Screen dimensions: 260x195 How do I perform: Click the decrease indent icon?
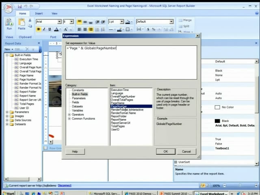97,22
